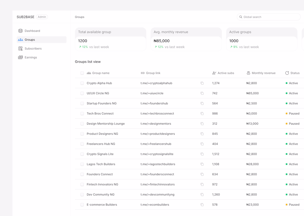The height and width of the screenshot is (216, 304).
Task: Click the SUB2BASE logo text
Action: [25, 17]
